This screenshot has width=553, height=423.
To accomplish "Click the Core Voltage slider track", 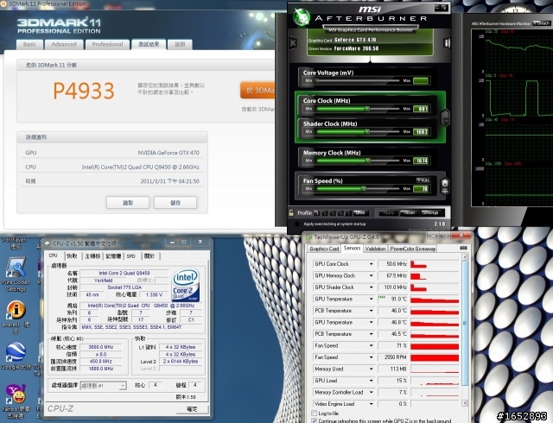I will tap(358, 81).
